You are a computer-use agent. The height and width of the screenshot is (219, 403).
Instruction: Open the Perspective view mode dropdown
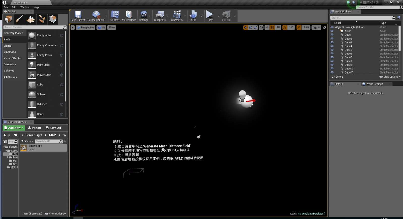[86, 28]
